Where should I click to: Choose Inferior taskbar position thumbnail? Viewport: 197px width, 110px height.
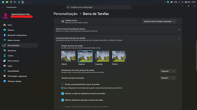click(68, 56)
